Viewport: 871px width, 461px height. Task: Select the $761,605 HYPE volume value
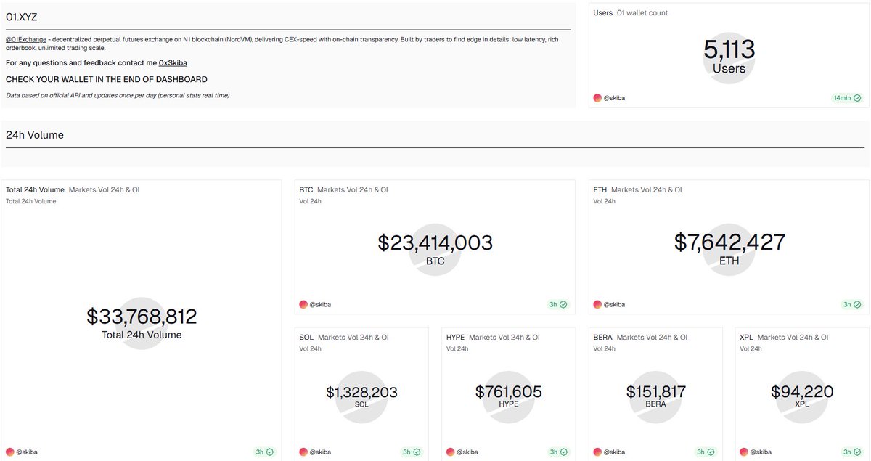[x=509, y=392]
